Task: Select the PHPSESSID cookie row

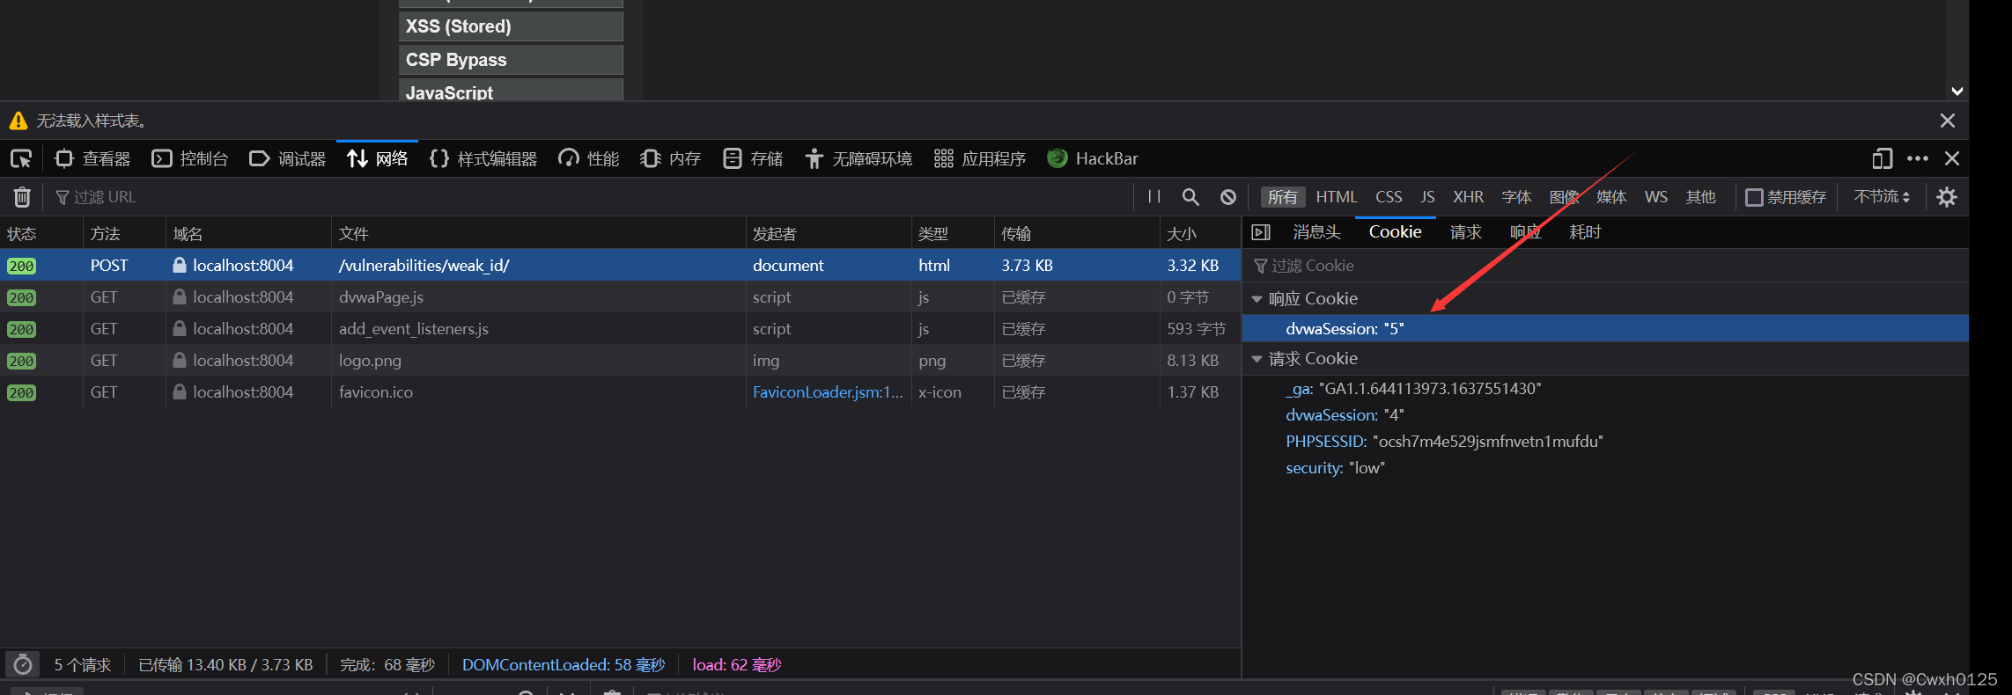Action: 1605,442
